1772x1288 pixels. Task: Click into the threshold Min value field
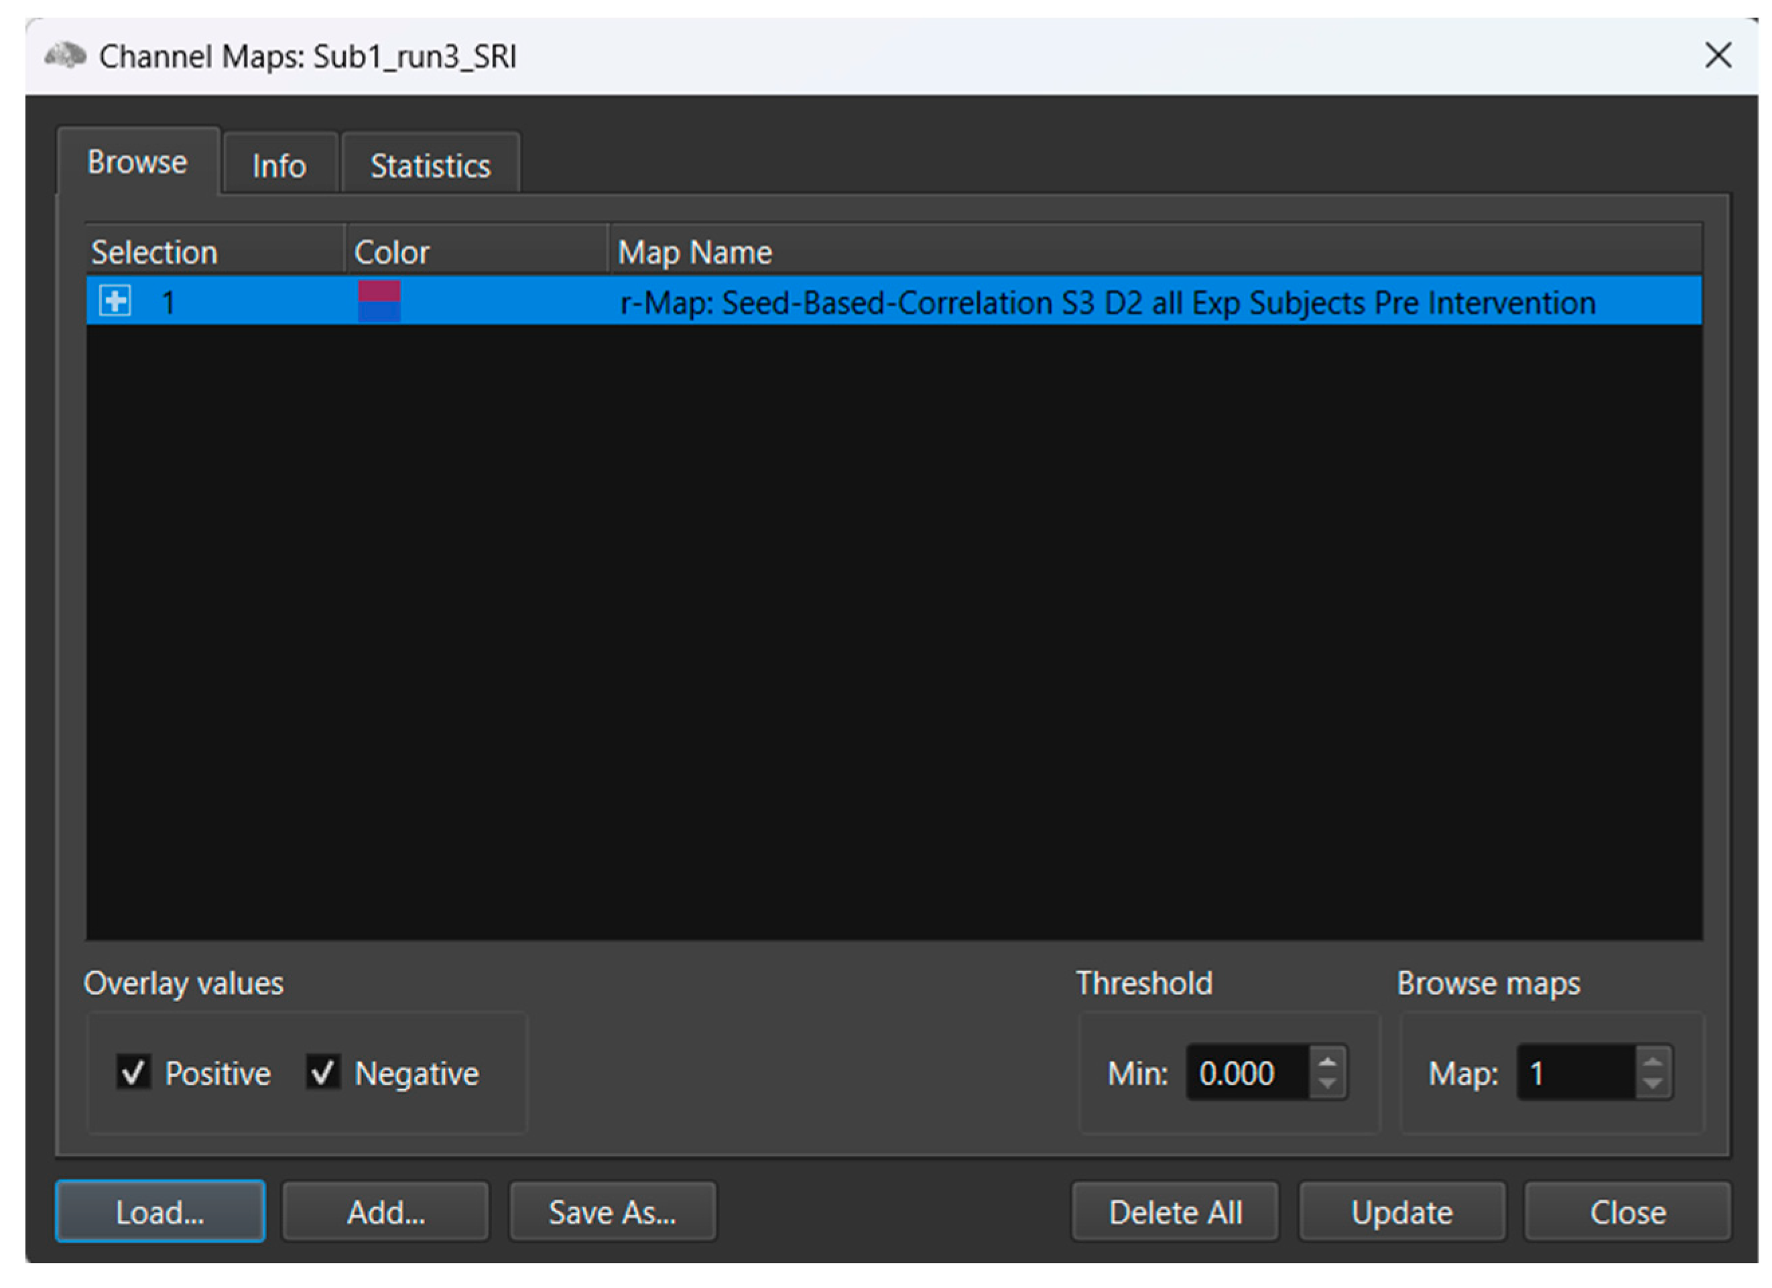coord(1246,1073)
